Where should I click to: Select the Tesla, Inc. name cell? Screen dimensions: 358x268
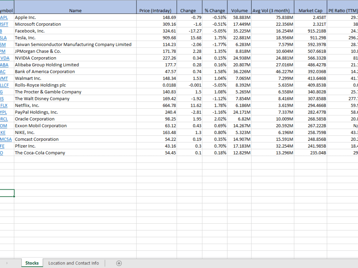click(x=75, y=38)
